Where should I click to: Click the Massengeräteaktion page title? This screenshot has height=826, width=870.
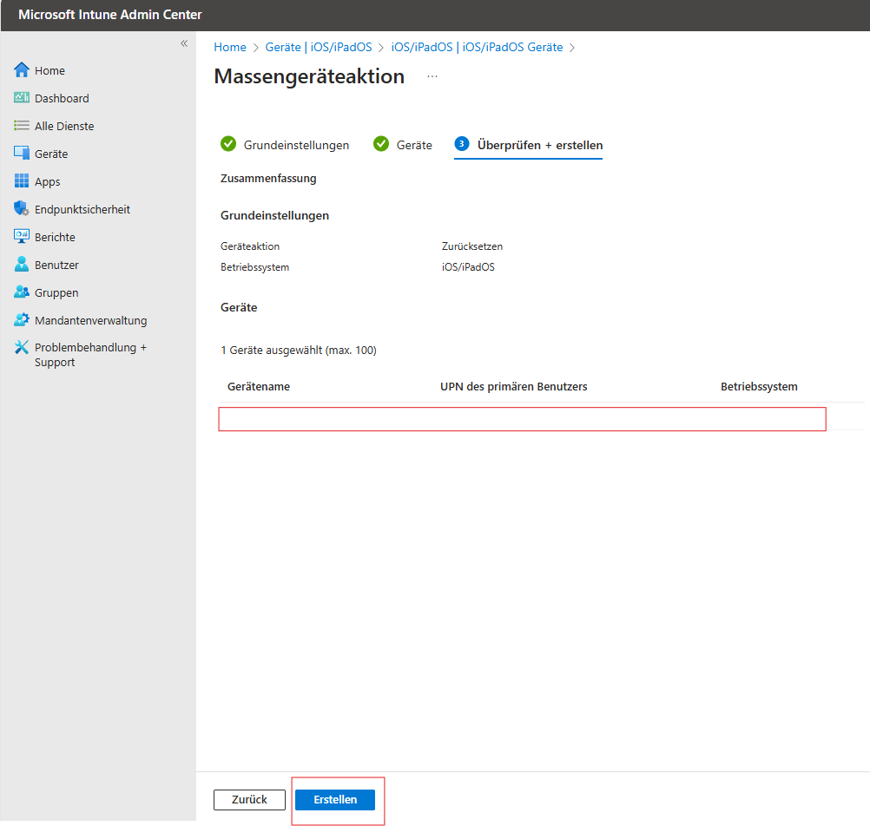click(x=309, y=76)
